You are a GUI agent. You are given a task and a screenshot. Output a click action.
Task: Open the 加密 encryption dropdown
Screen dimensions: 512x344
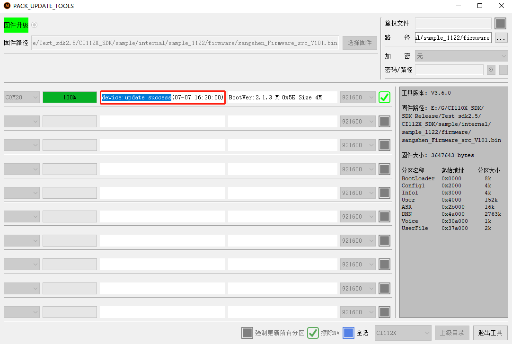[461, 56]
